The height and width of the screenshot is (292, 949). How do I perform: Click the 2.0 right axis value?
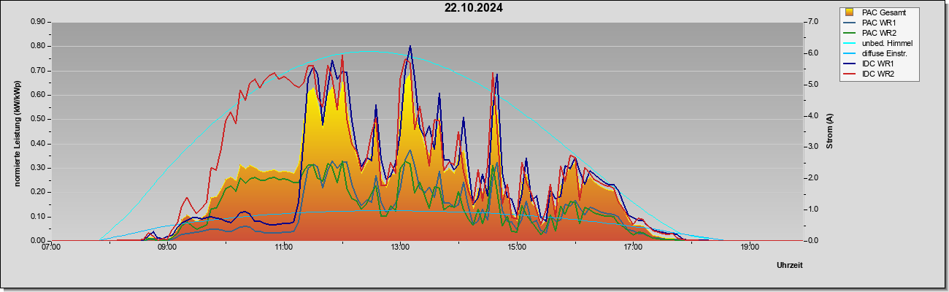coord(813,178)
